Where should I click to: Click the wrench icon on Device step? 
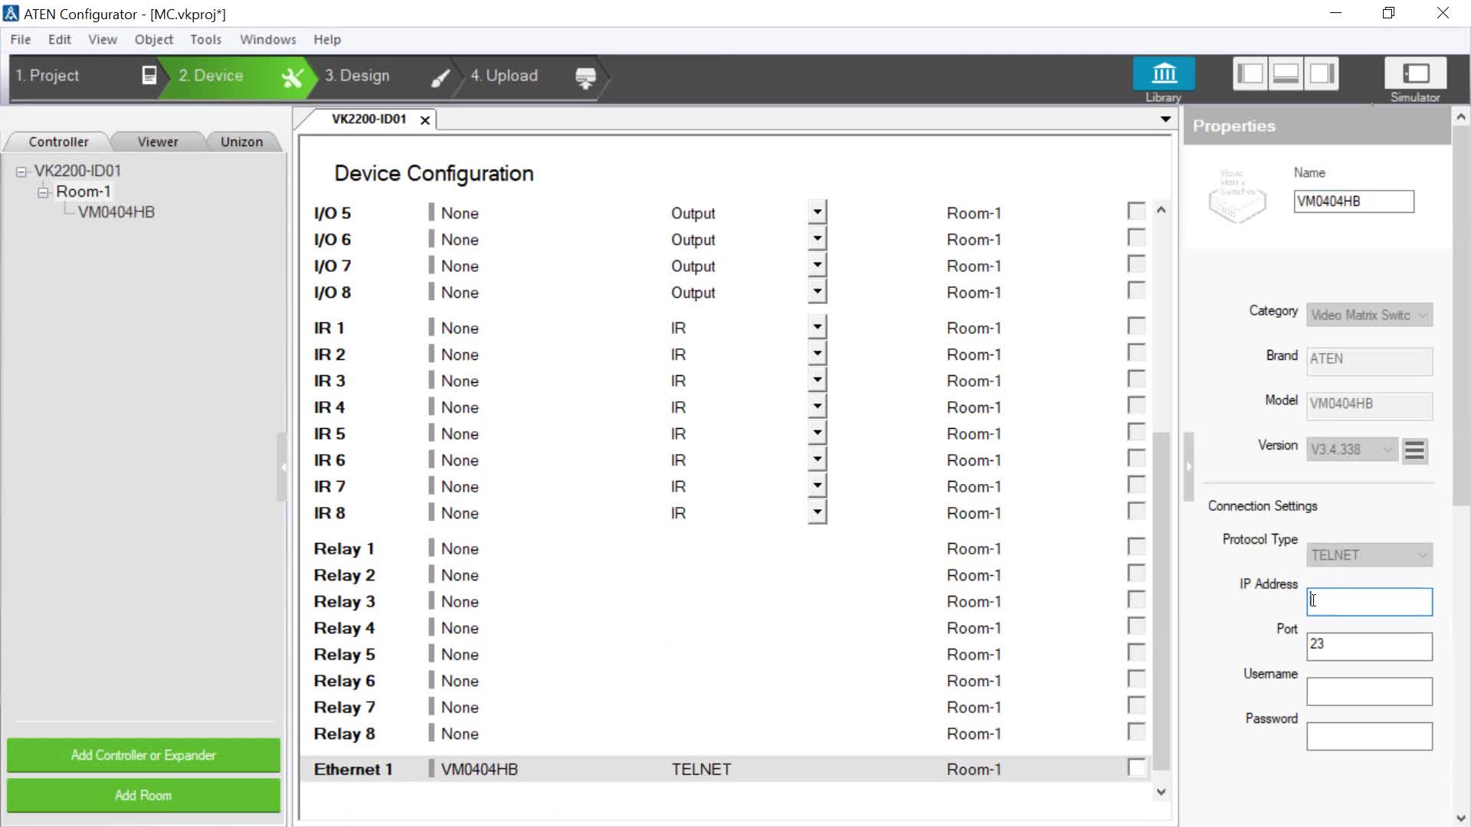293,77
